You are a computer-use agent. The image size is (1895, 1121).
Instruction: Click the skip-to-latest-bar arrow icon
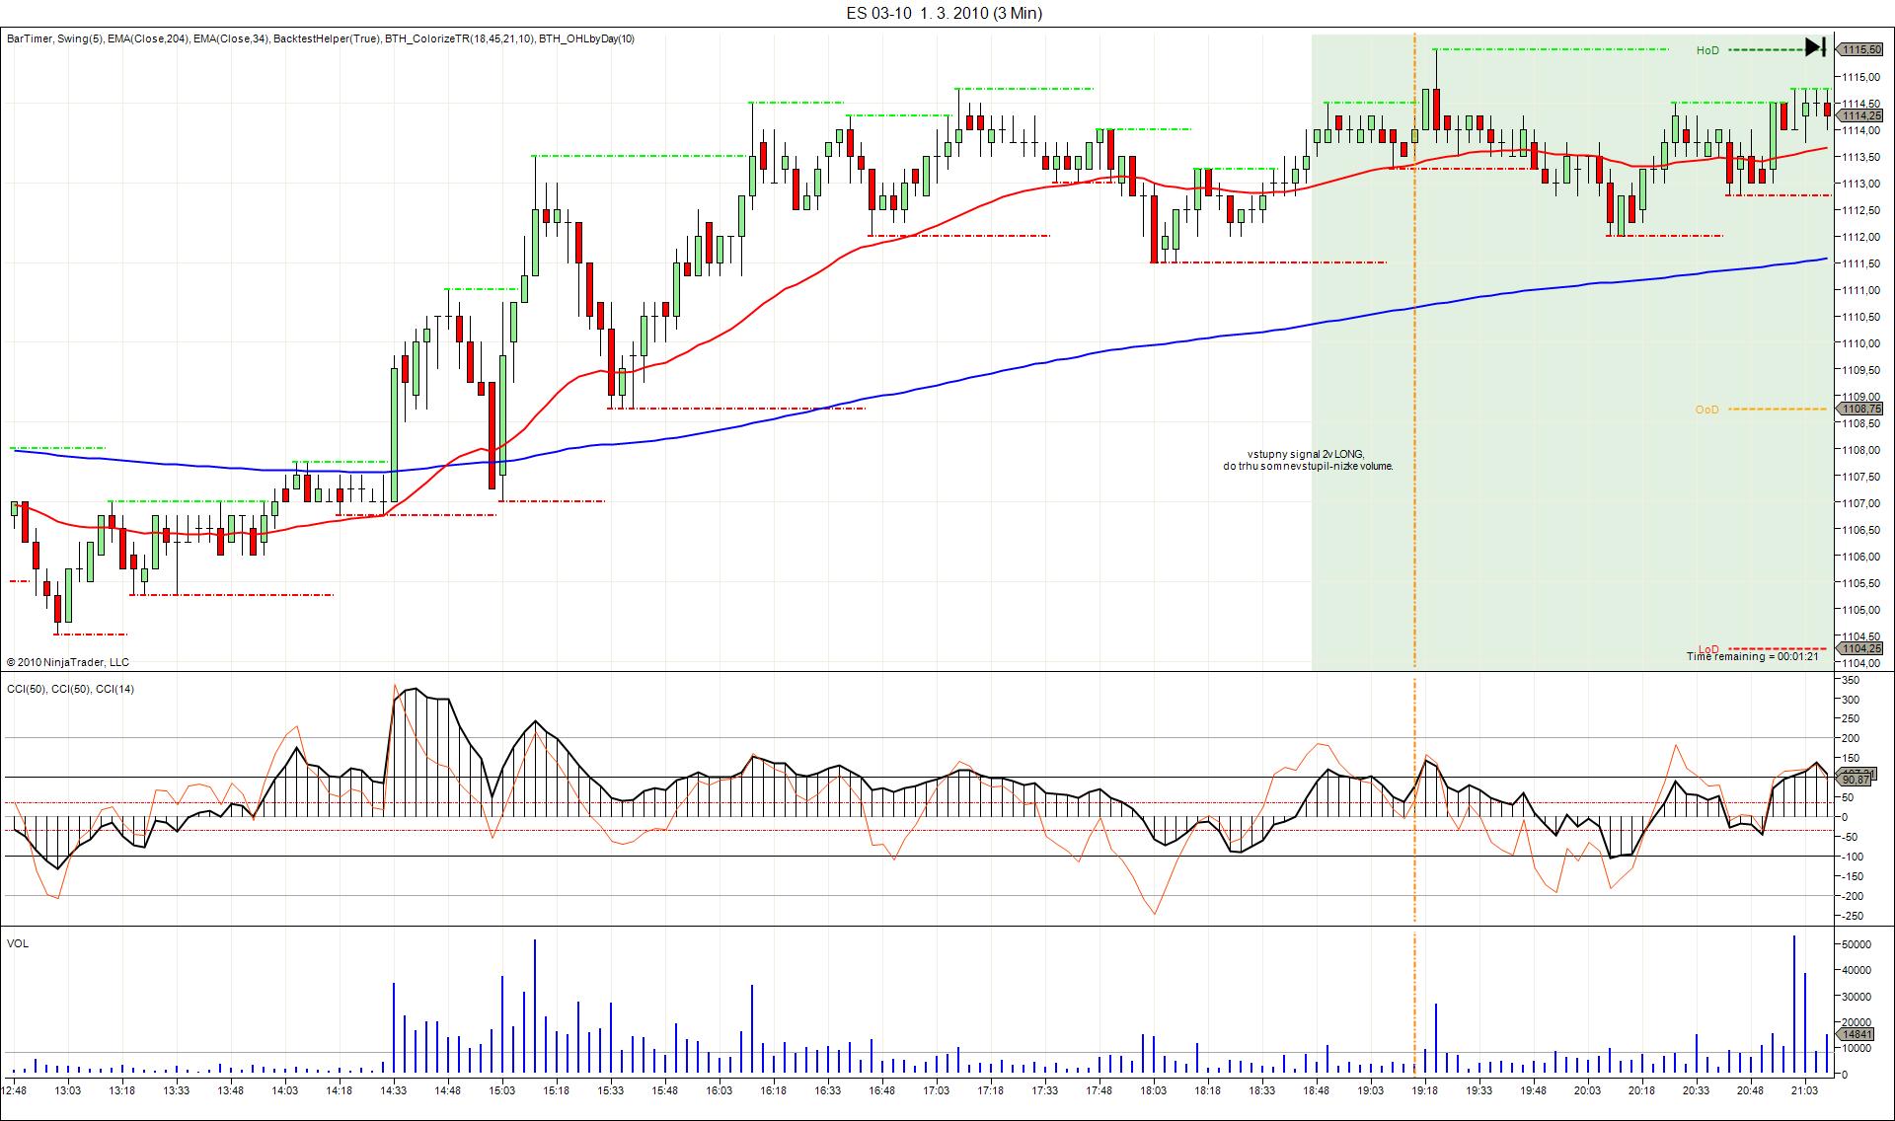click(1815, 46)
